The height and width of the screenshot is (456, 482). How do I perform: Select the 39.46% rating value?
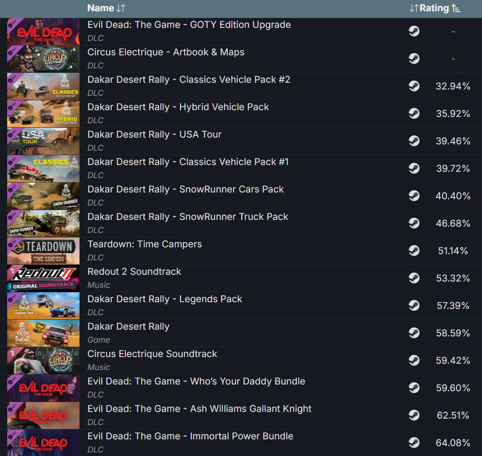point(453,141)
